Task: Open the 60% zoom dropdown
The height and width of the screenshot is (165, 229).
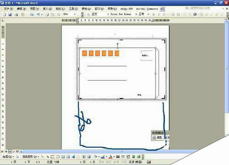Action: (x=75, y=14)
